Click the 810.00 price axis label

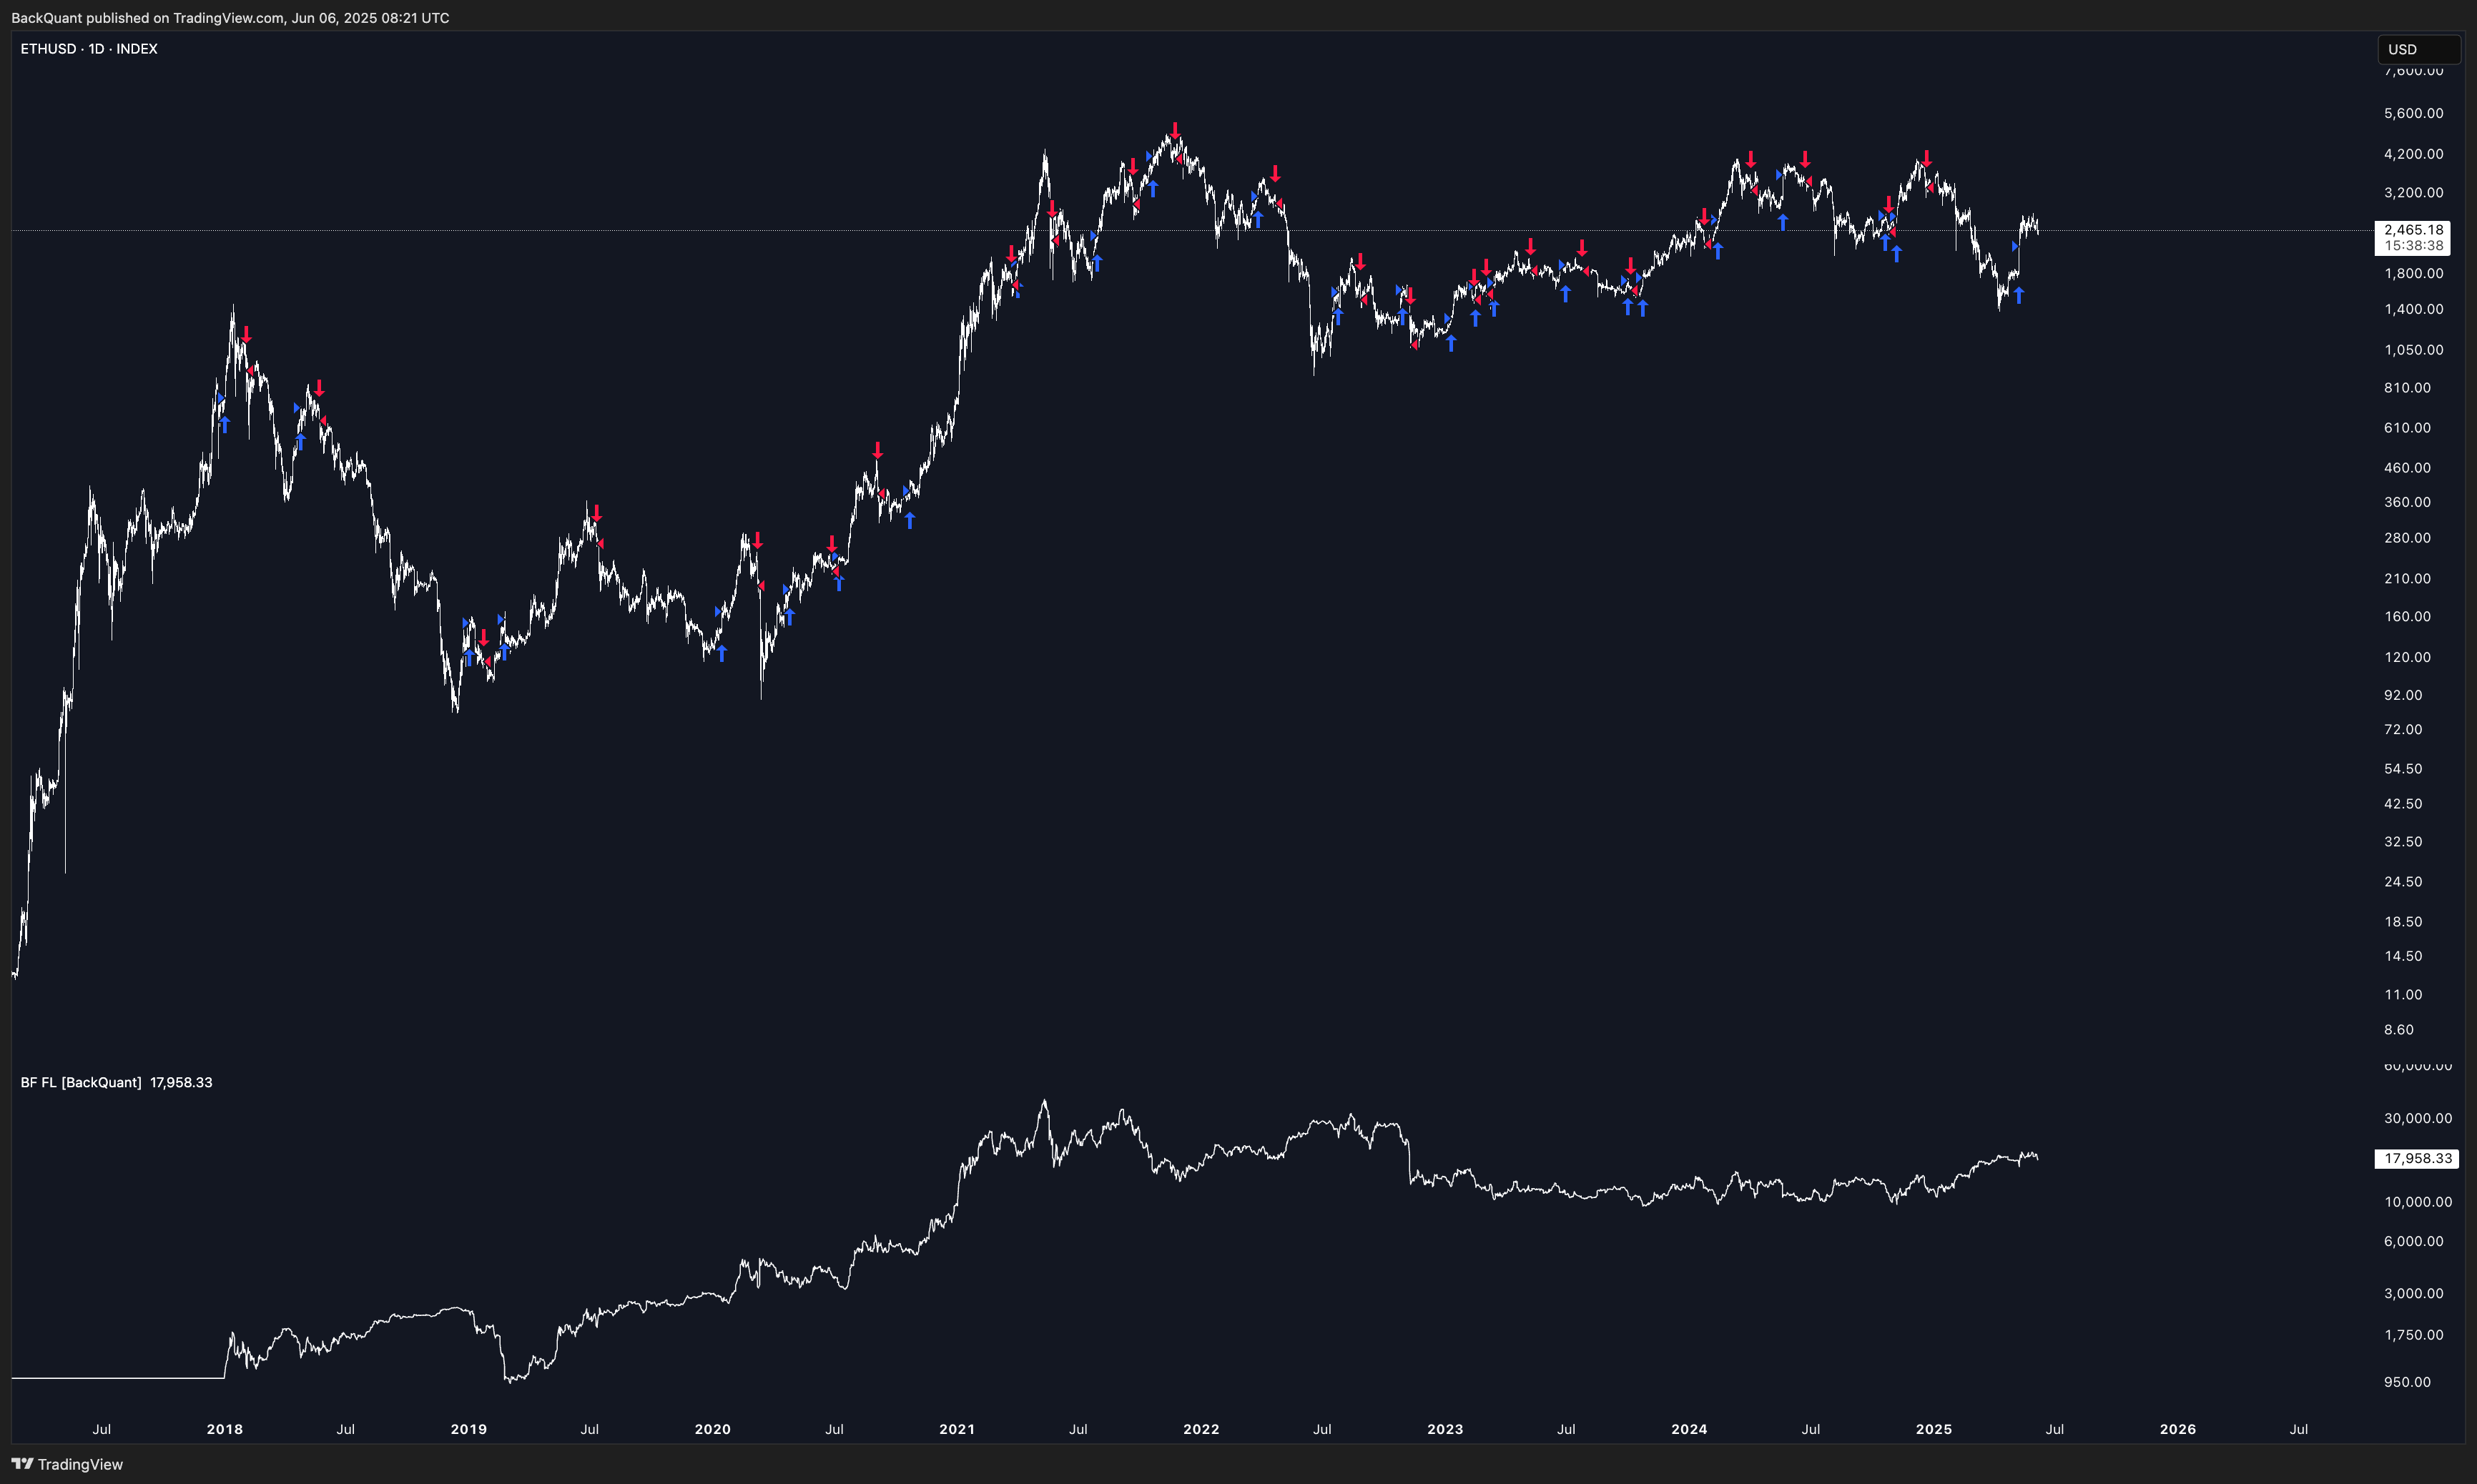(x=2407, y=387)
